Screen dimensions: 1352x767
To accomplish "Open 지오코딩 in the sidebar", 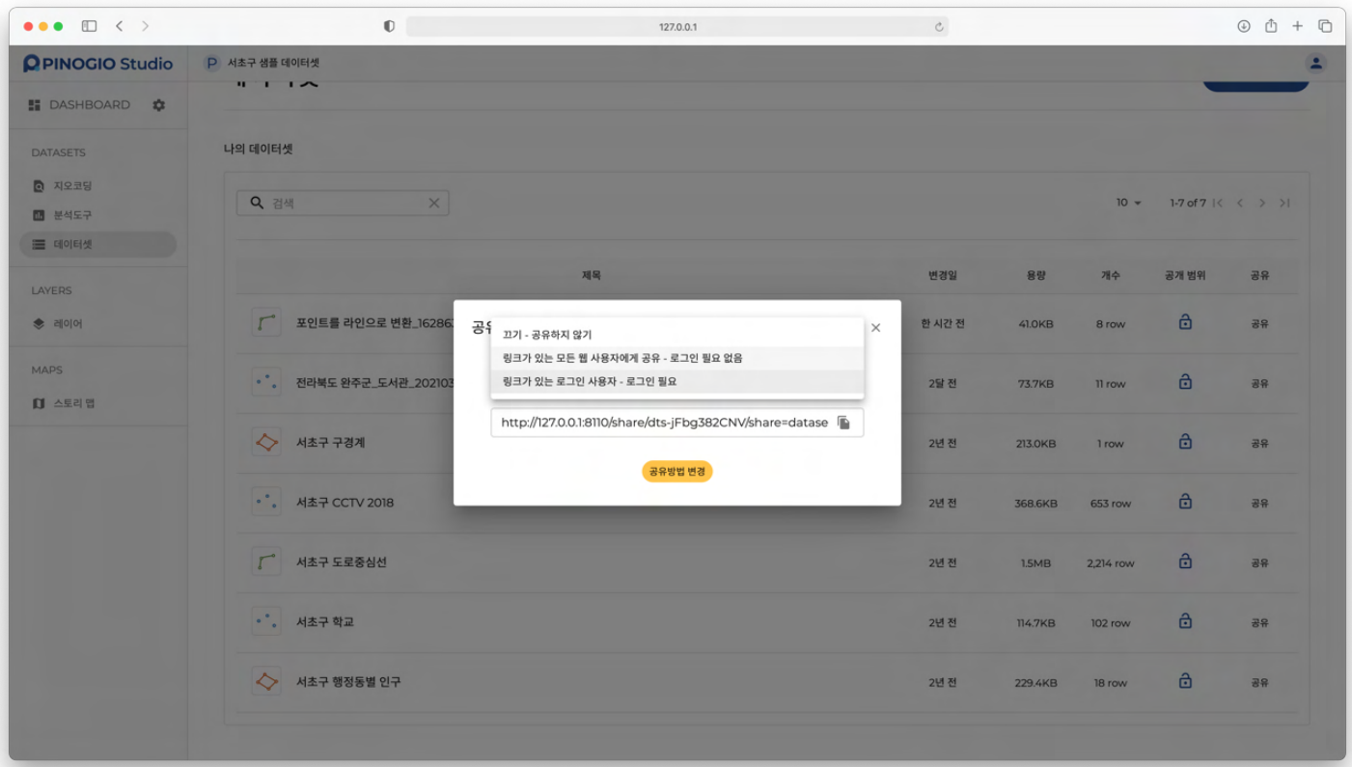I will pyautogui.click(x=72, y=186).
